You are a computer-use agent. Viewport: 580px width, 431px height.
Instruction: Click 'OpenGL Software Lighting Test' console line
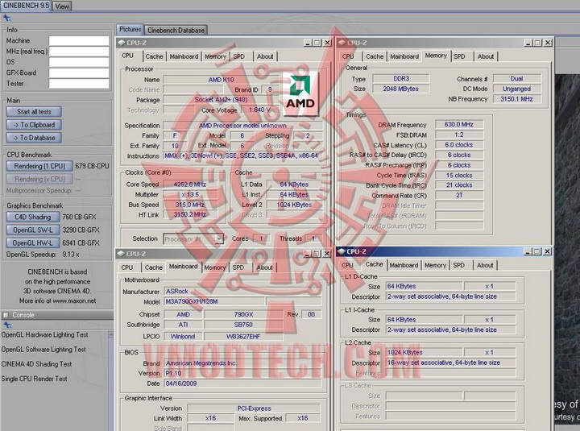point(43,350)
